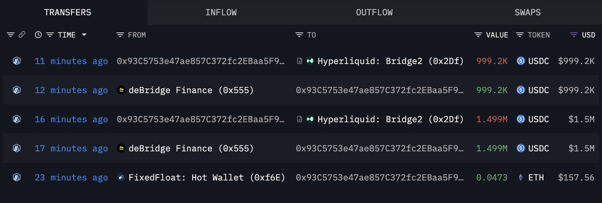
Task: Switch to the INFLOW tab
Action: [x=221, y=12]
